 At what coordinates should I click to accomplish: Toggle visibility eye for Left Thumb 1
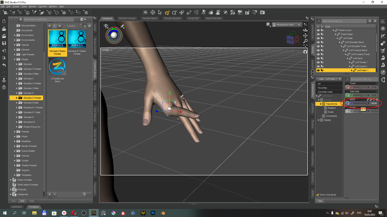click(x=318, y=62)
